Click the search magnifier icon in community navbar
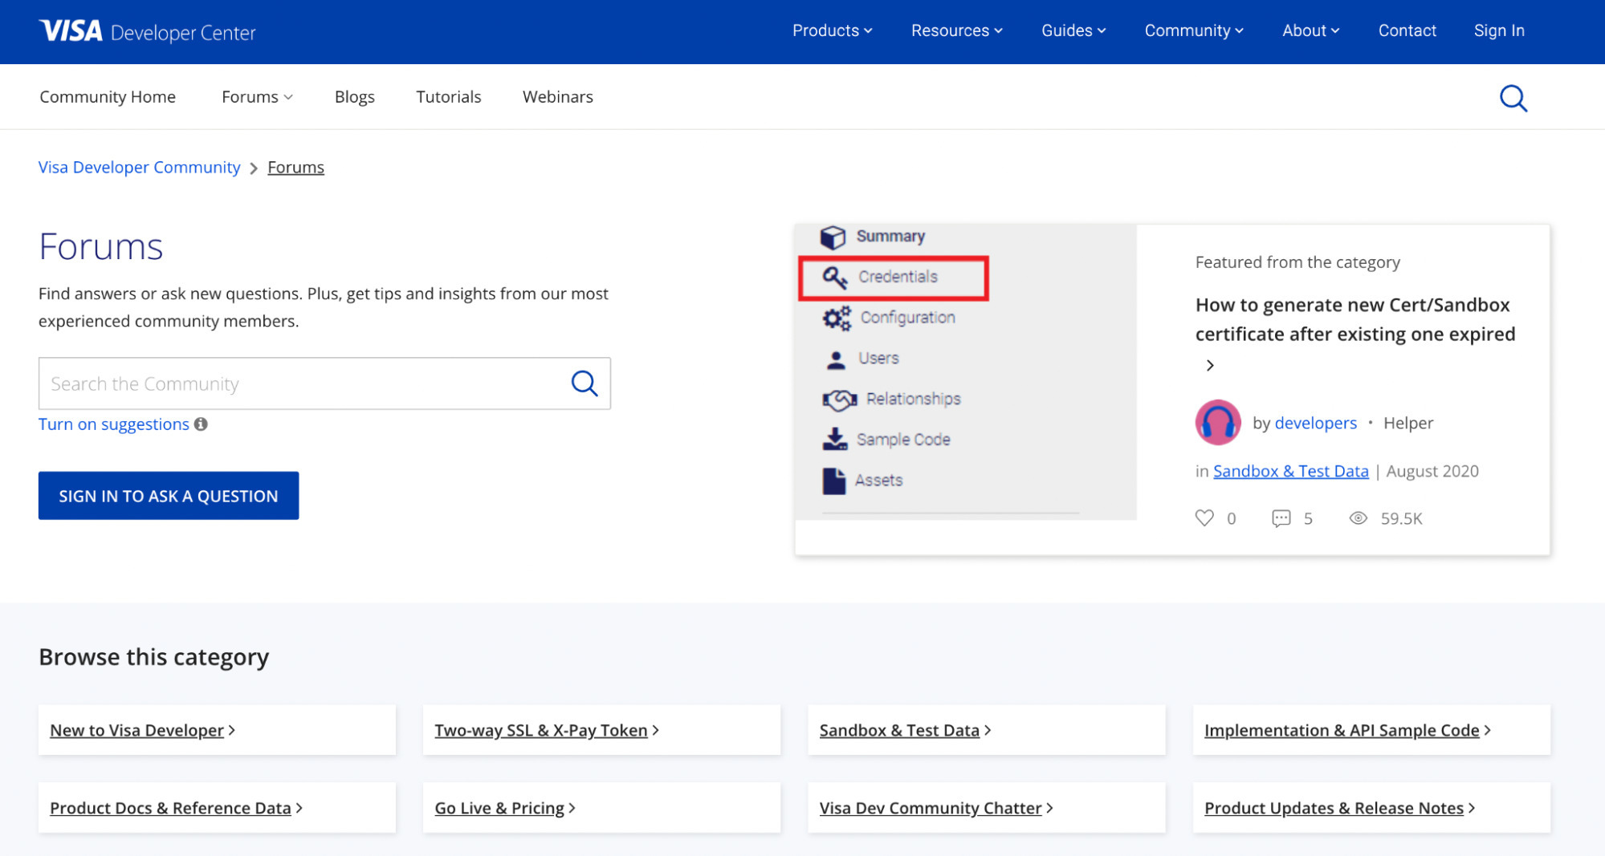Viewport: 1605px width, 856px height. point(1513,98)
